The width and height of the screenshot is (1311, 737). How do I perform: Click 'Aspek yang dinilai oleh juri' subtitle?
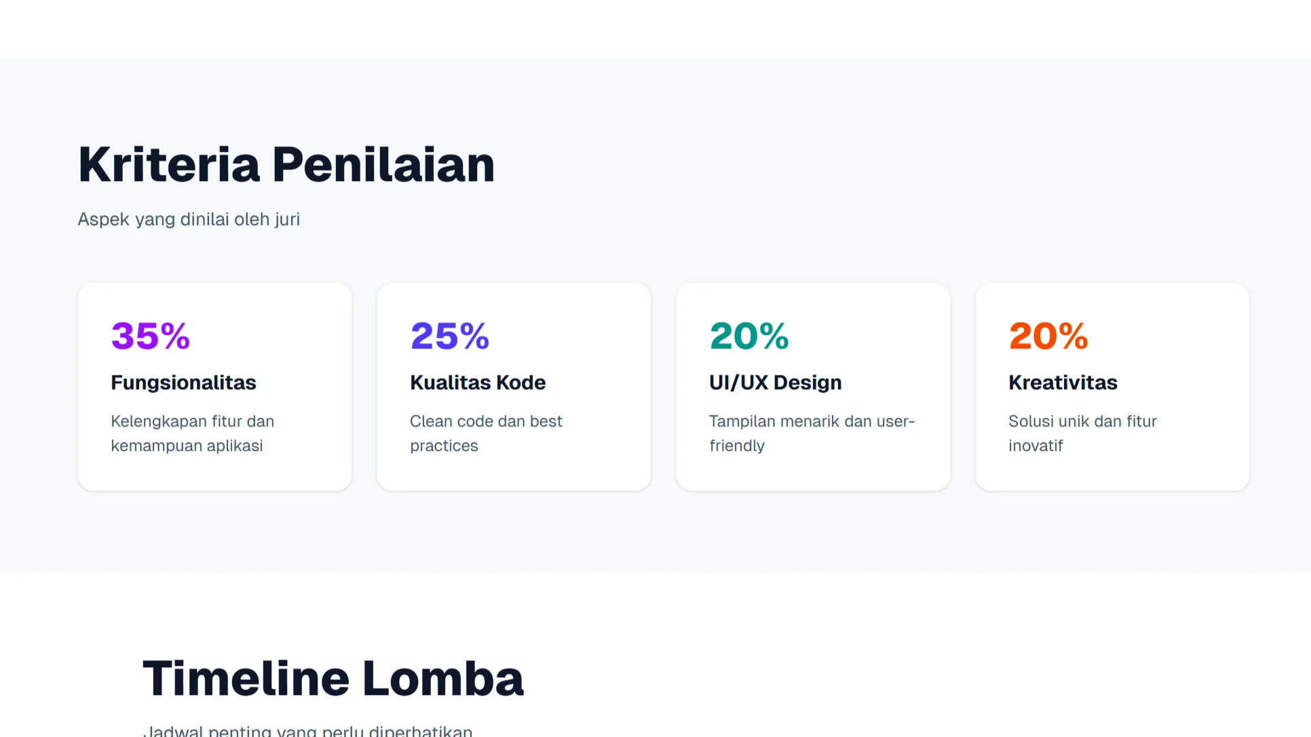[189, 220]
